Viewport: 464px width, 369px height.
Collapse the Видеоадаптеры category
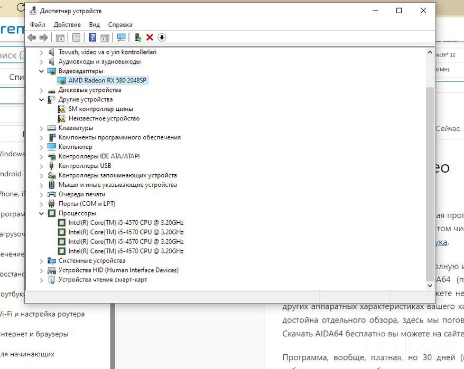(41, 71)
